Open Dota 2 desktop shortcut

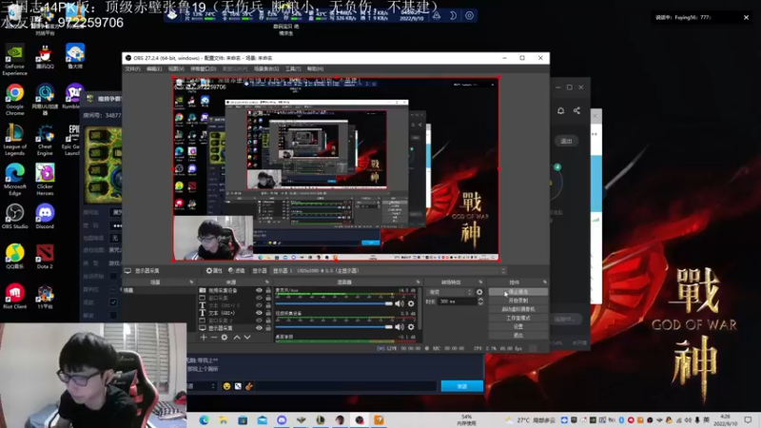[45, 256]
